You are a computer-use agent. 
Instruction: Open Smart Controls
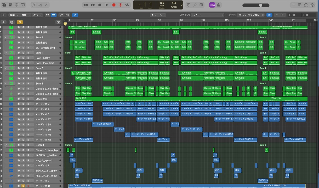tap(34, 5)
